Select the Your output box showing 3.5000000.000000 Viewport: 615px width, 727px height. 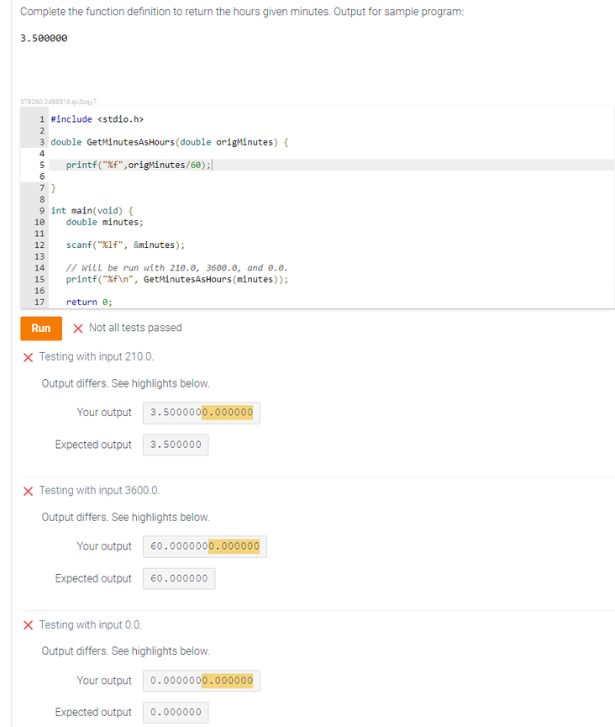point(201,412)
